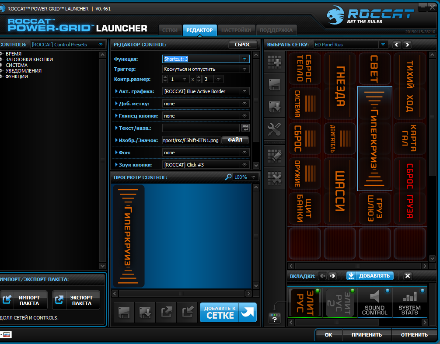Move tab right arrow in ВКЛАДКИ bar
Viewport: 440px width, 344px height.
(332, 276)
